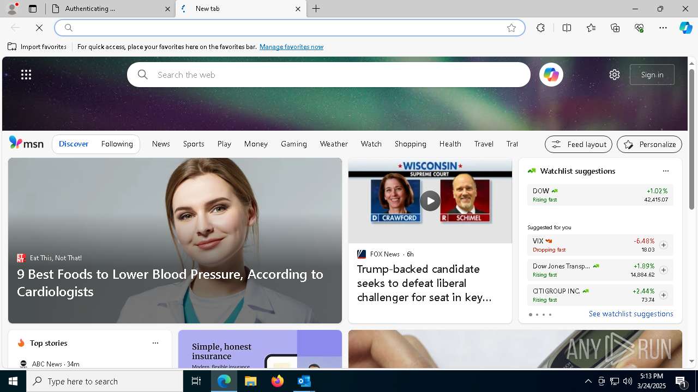This screenshot has width=698, height=392.
Task: Close the New tab tab
Action: [x=298, y=9]
